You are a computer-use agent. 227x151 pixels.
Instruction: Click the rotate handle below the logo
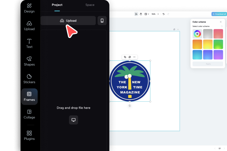pos(130,106)
